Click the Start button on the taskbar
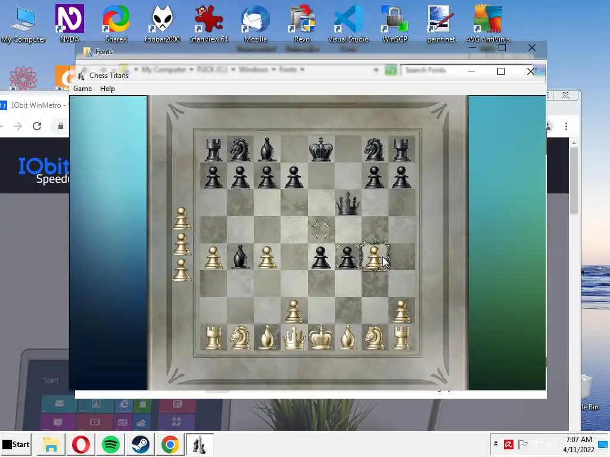This screenshot has height=457, width=610. [x=16, y=444]
